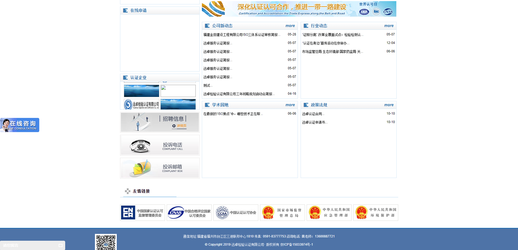
Task: Click the complaint call telephone banner
Action: click(x=160, y=145)
